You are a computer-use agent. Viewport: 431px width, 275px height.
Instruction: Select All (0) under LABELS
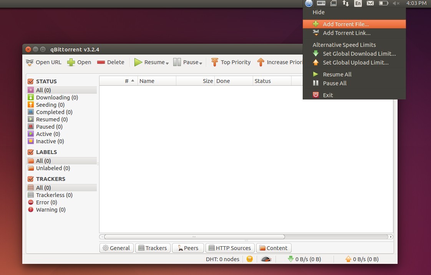point(62,161)
